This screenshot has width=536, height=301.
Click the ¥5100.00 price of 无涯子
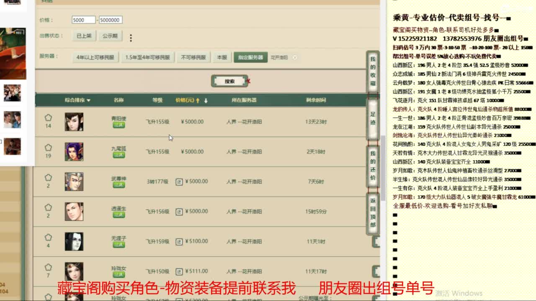click(x=196, y=241)
